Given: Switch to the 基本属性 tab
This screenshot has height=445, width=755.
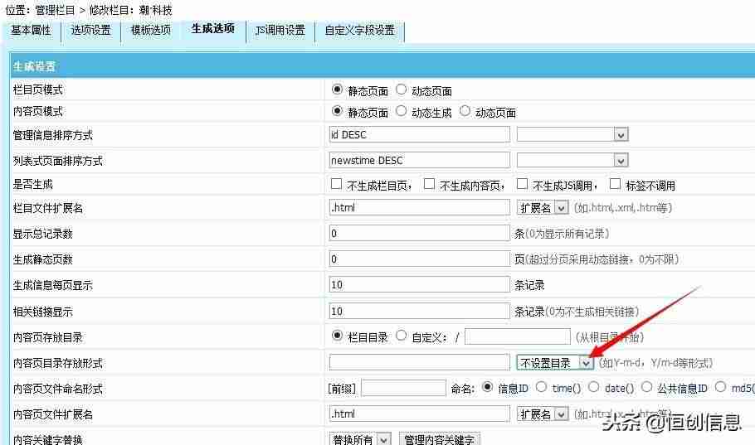Looking at the screenshot, I should (x=31, y=31).
